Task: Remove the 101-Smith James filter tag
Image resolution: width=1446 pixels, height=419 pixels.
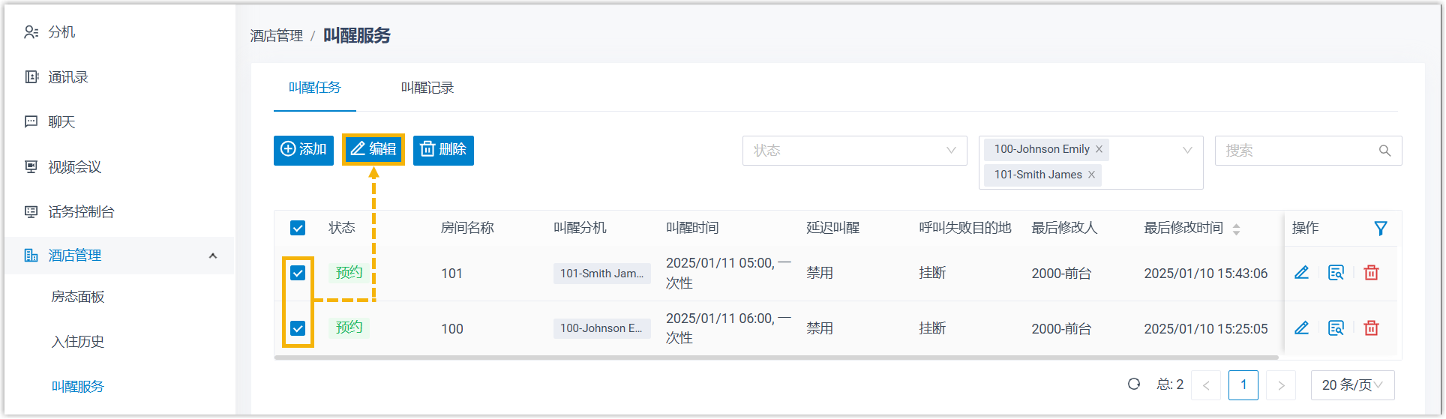Action: pyautogui.click(x=1091, y=175)
